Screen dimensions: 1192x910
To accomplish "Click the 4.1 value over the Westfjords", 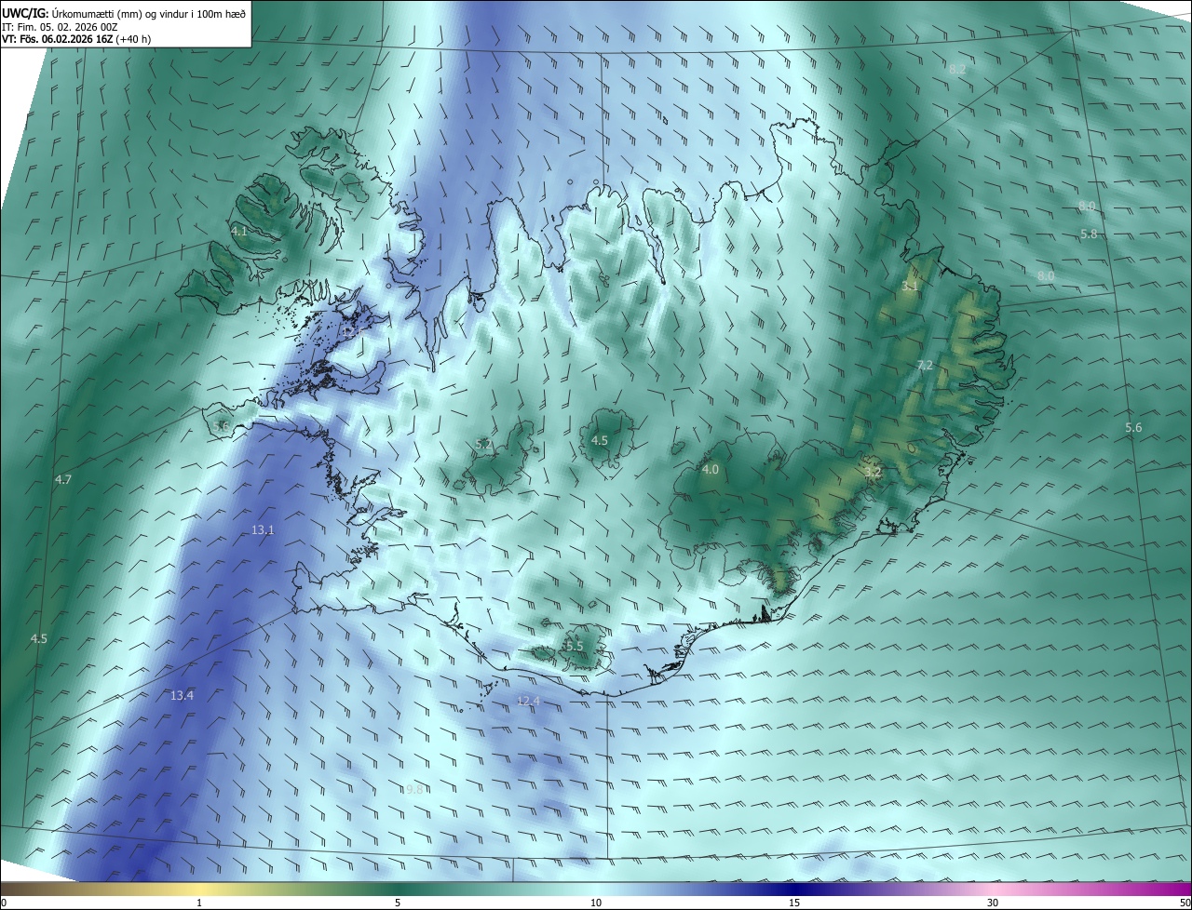I will point(239,231).
